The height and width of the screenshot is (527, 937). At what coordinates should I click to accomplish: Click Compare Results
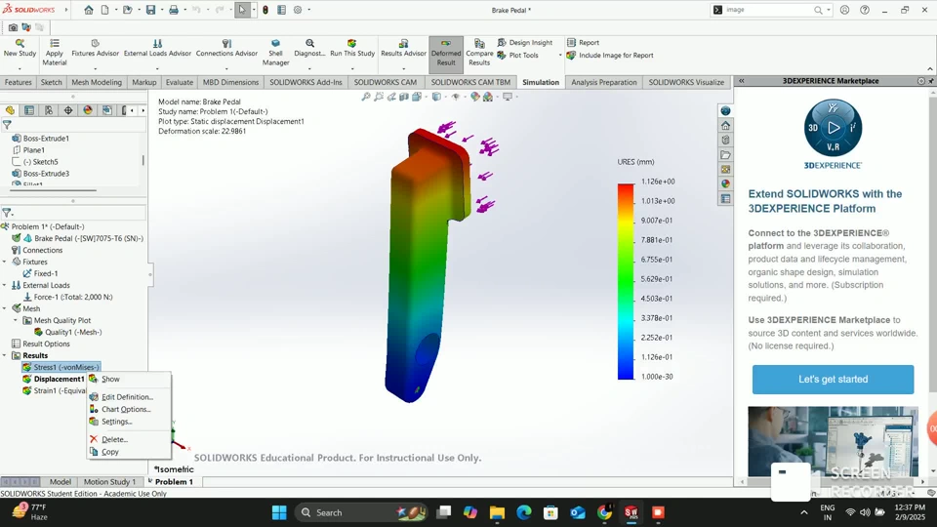pos(479,53)
